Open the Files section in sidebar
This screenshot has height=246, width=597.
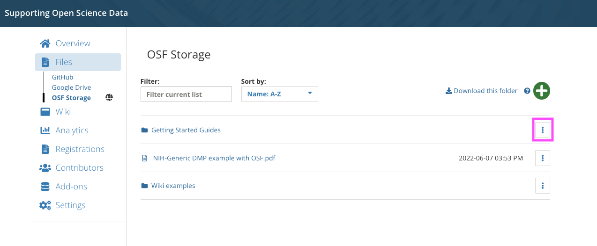[x=78, y=62]
